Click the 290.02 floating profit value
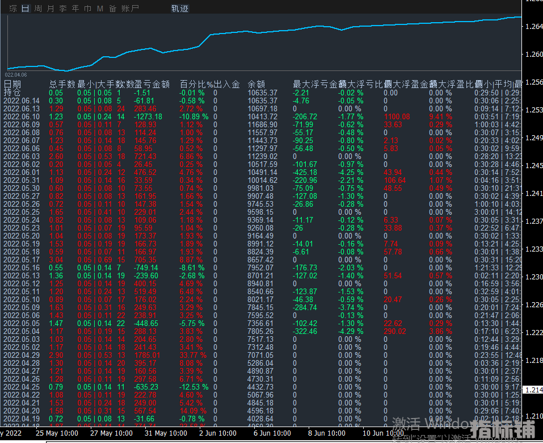Viewport: 543px width, 443px height. 395,331
